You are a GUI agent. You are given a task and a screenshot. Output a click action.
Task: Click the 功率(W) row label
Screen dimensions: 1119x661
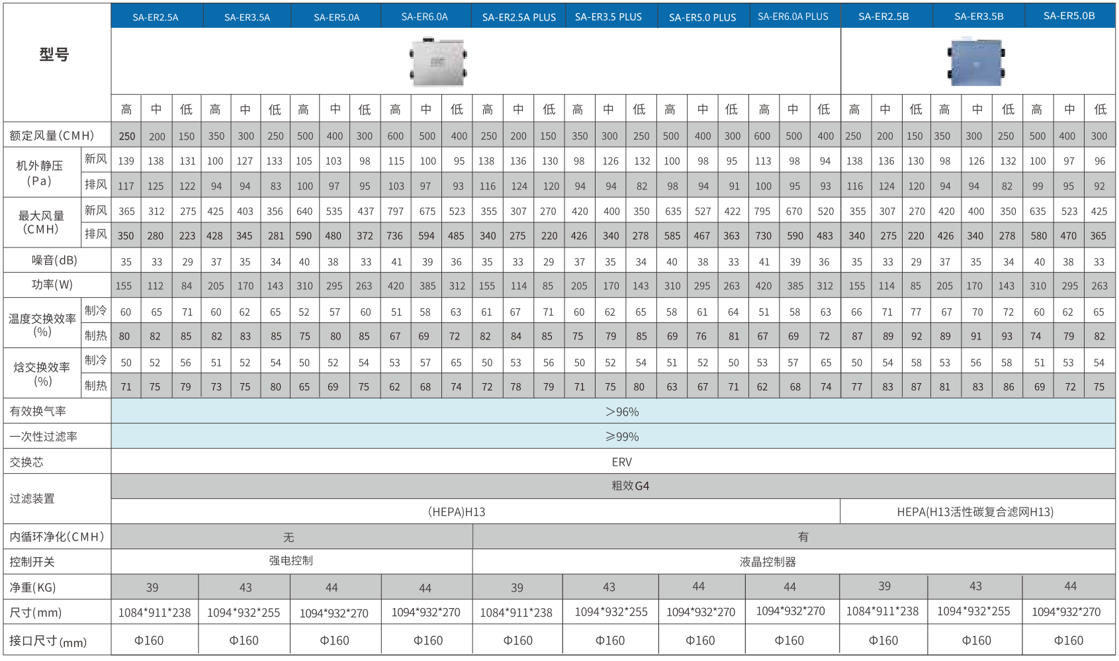point(52,285)
